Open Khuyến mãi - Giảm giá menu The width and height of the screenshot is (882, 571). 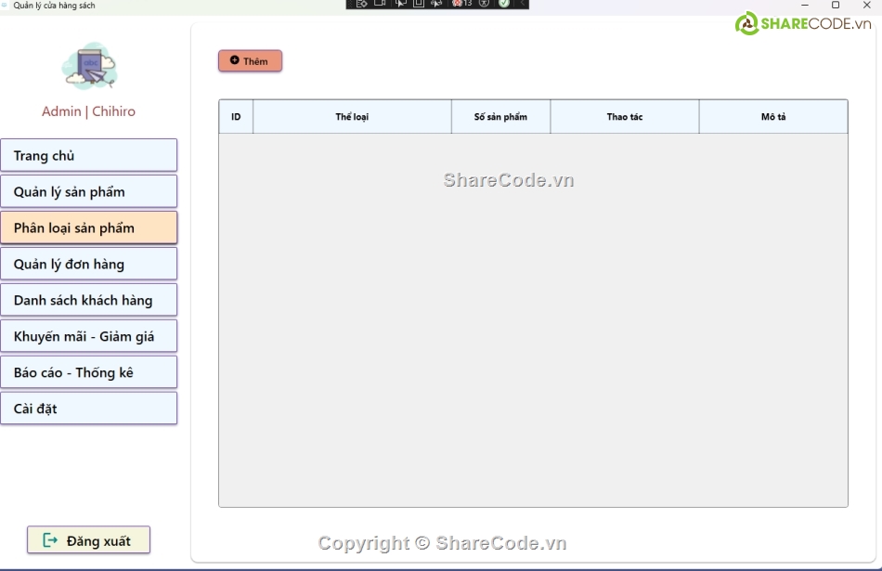(88, 336)
